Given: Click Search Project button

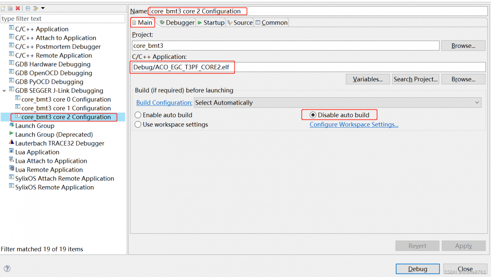Looking at the screenshot, I should tap(415, 79).
